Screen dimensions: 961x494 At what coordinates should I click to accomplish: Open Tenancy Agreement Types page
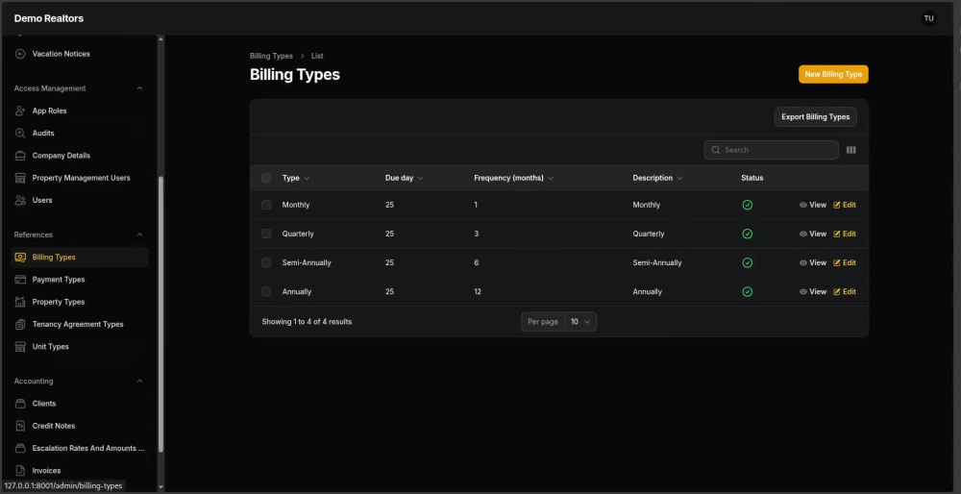pyautogui.click(x=80, y=324)
